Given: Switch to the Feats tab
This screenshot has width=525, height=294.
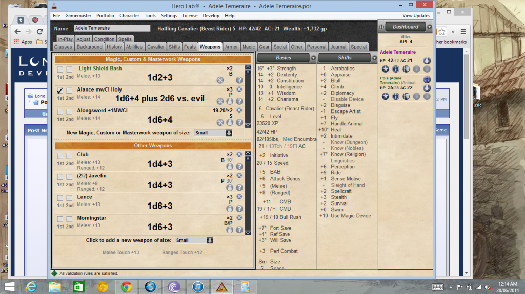Looking at the screenshot, I should pos(190,47).
